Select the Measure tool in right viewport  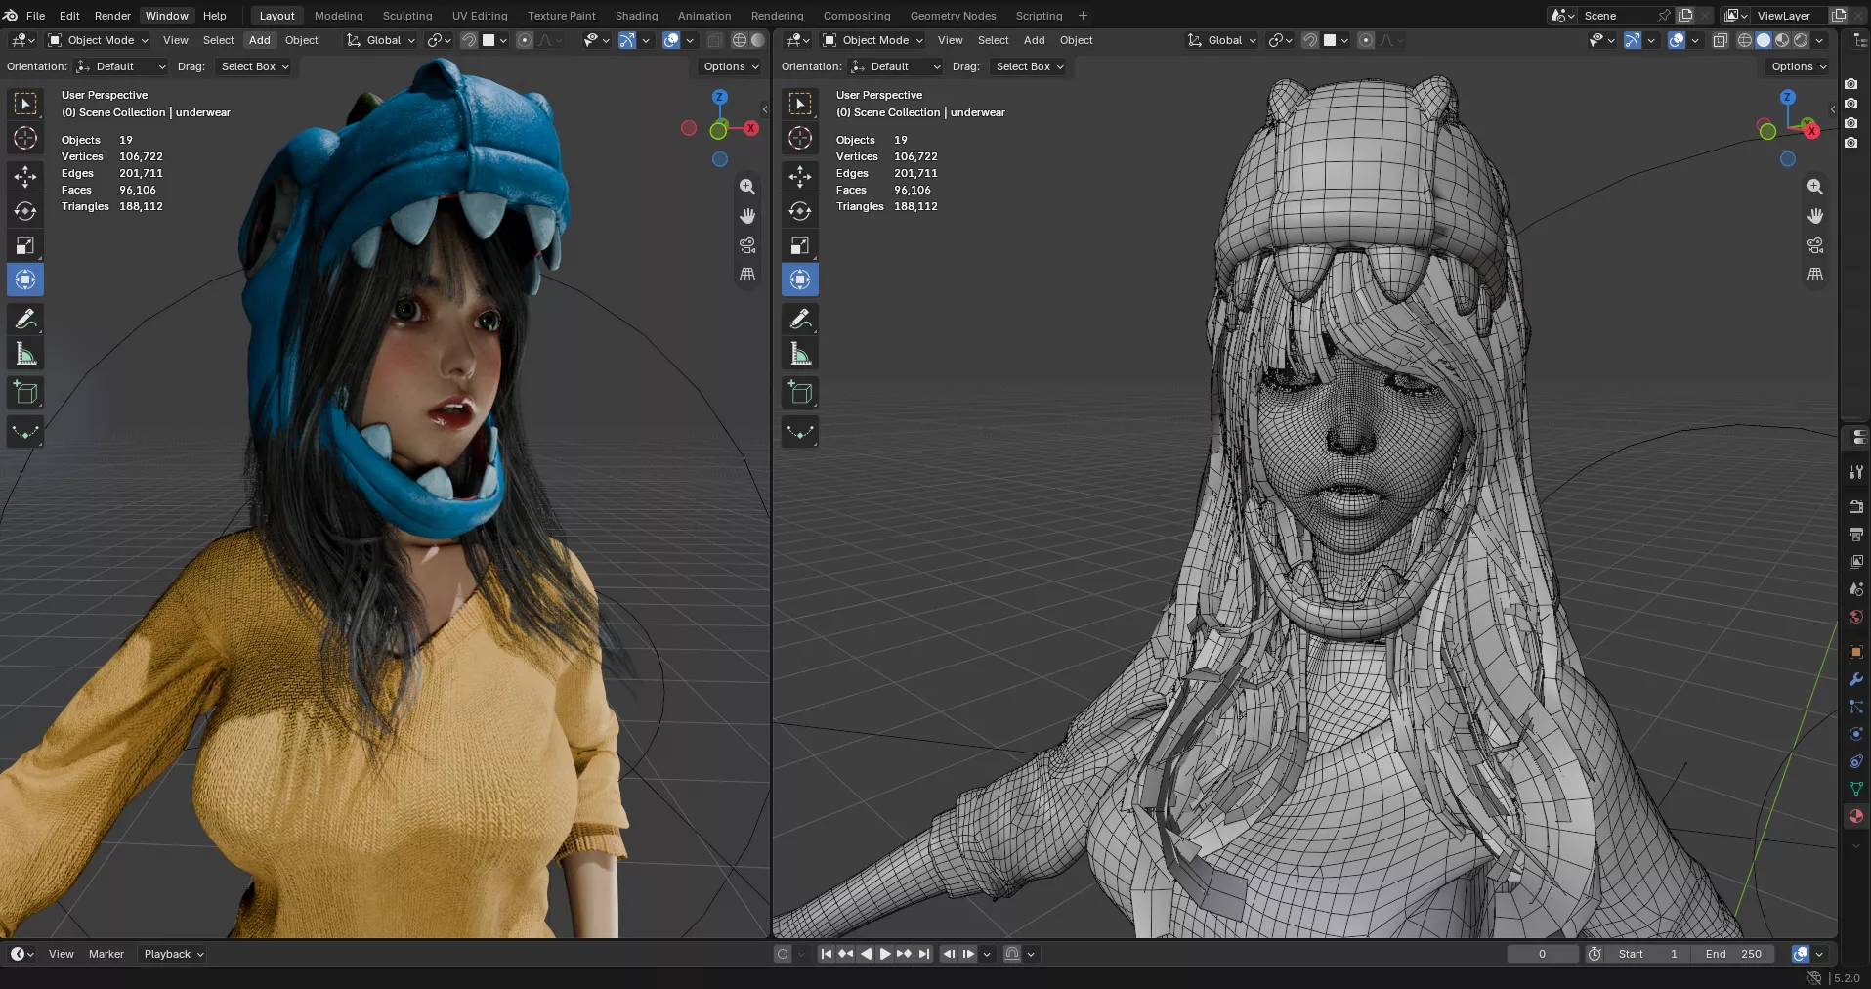click(x=800, y=354)
